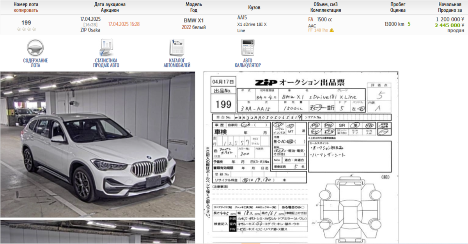This screenshot has height=244, width=468.
Task: Click the Каталог автомобилей label
Action: pyautogui.click(x=177, y=63)
